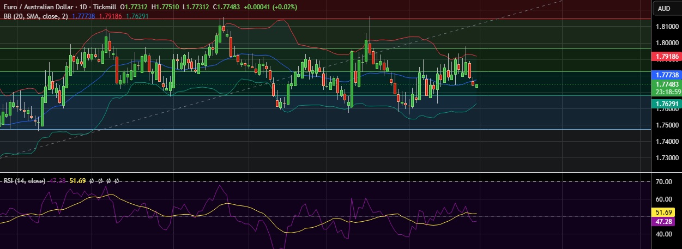Click the teal 1.76291 lower band price label
The height and width of the screenshot is (249, 682).
(x=667, y=103)
